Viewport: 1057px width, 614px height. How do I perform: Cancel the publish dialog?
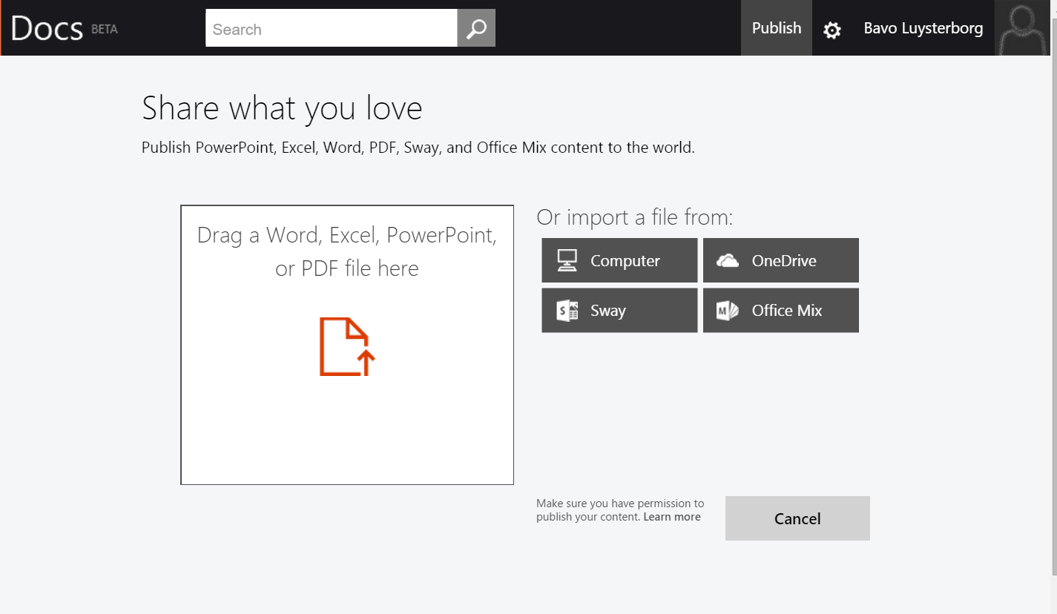[797, 518]
